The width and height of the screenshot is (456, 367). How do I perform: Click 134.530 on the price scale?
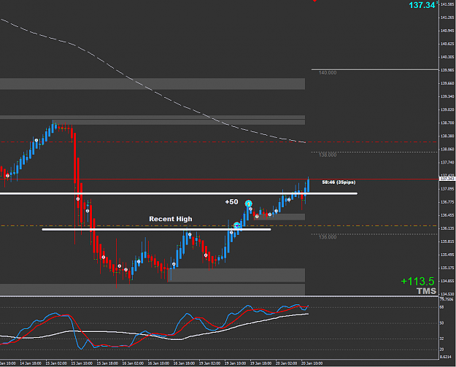447,294
